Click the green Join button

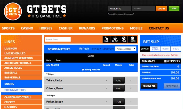[174, 8]
